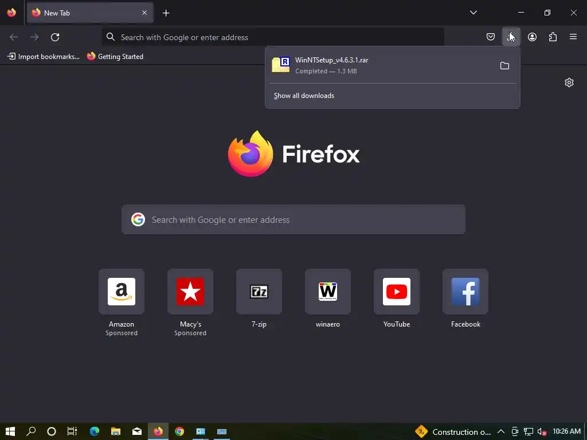Open new tab personalize gear
The image size is (587, 440).
pyautogui.click(x=569, y=82)
